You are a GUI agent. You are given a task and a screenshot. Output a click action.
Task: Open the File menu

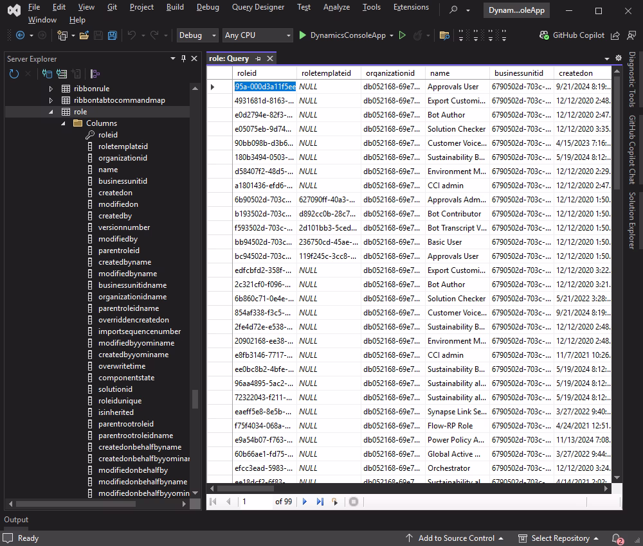click(x=34, y=7)
